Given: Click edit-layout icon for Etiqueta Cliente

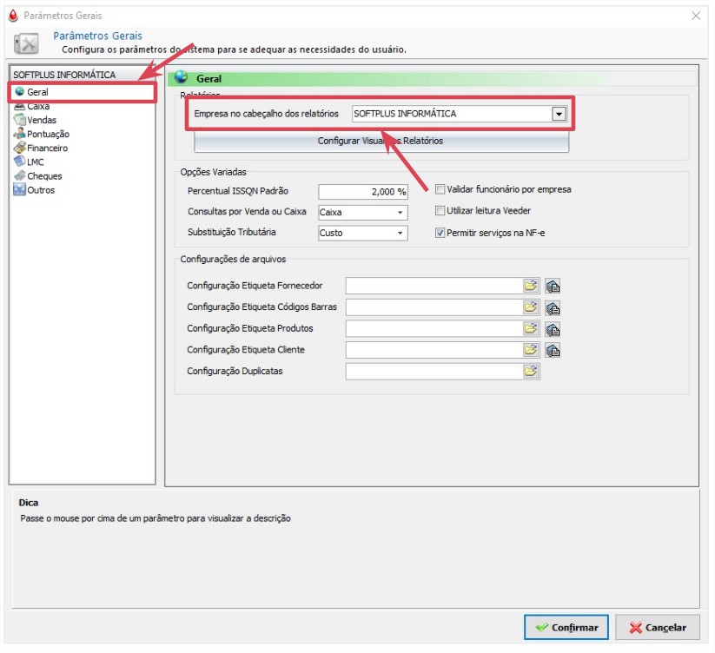Looking at the screenshot, I should (553, 351).
